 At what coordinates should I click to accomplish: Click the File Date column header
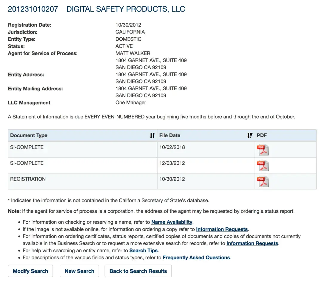[x=170, y=135]
